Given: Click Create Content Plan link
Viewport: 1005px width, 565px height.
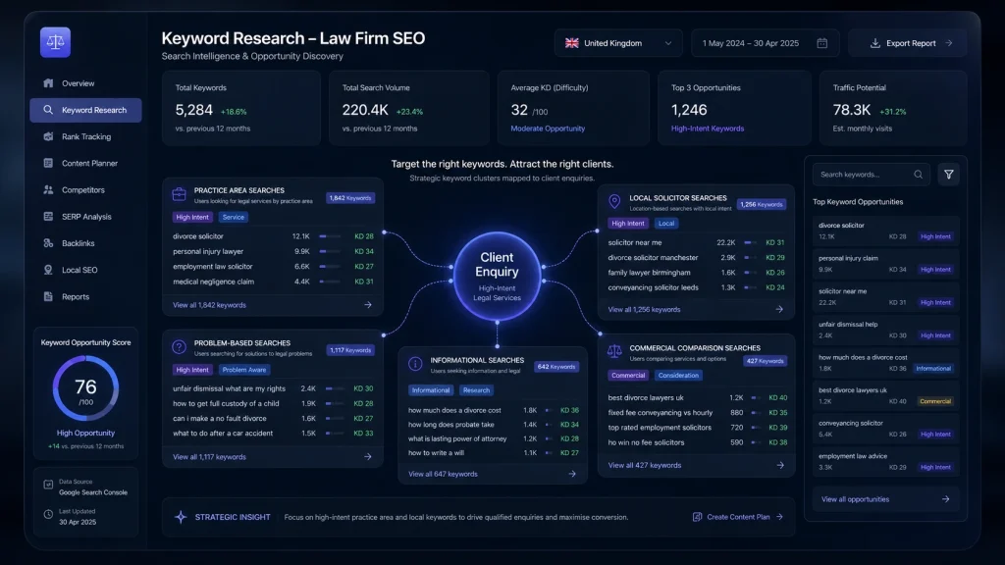Looking at the screenshot, I should tap(738, 517).
